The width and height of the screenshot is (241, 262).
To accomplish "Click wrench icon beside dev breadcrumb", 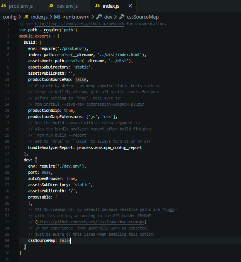I will 99,17.
